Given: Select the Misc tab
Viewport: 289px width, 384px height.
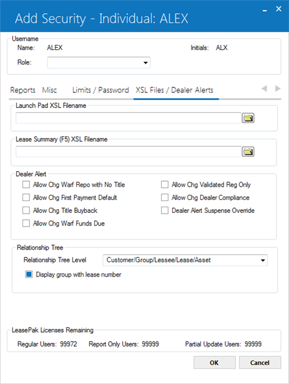Looking at the screenshot, I should (x=49, y=90).
